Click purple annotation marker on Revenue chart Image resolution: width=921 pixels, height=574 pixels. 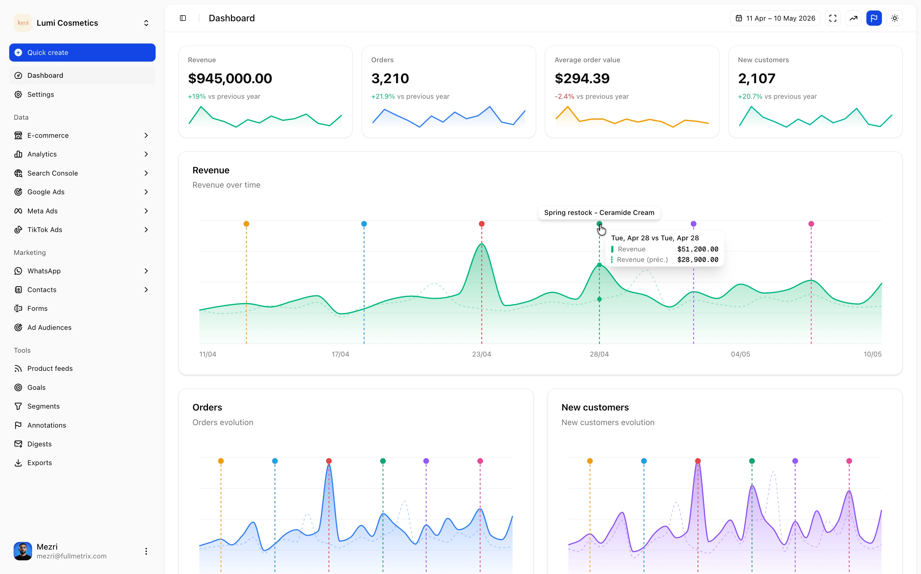click(694, 224)
